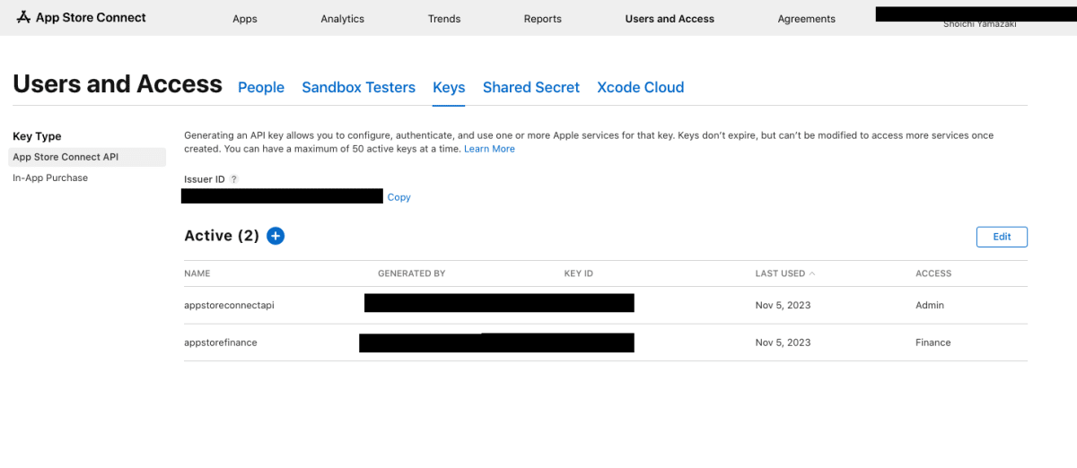Select Users and Access in top navigation
Viewport: 1077px width, 468px height.
(670, 19)
